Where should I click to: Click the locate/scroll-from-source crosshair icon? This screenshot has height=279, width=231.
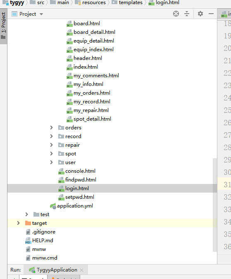pyautogui.click(x=176, y=14)
